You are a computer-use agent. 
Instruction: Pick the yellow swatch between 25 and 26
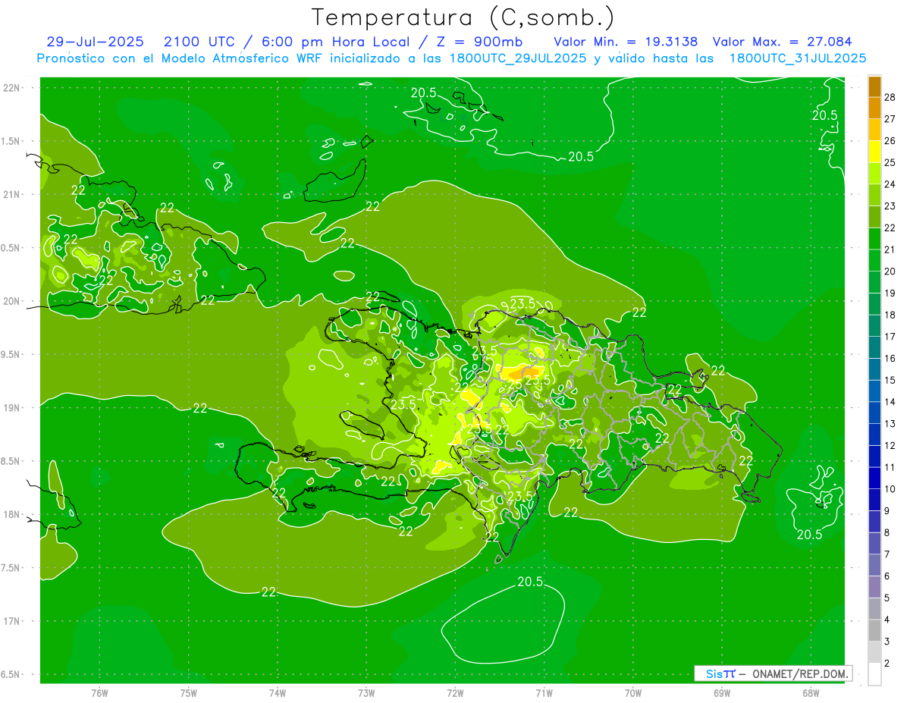pos(874,152)
